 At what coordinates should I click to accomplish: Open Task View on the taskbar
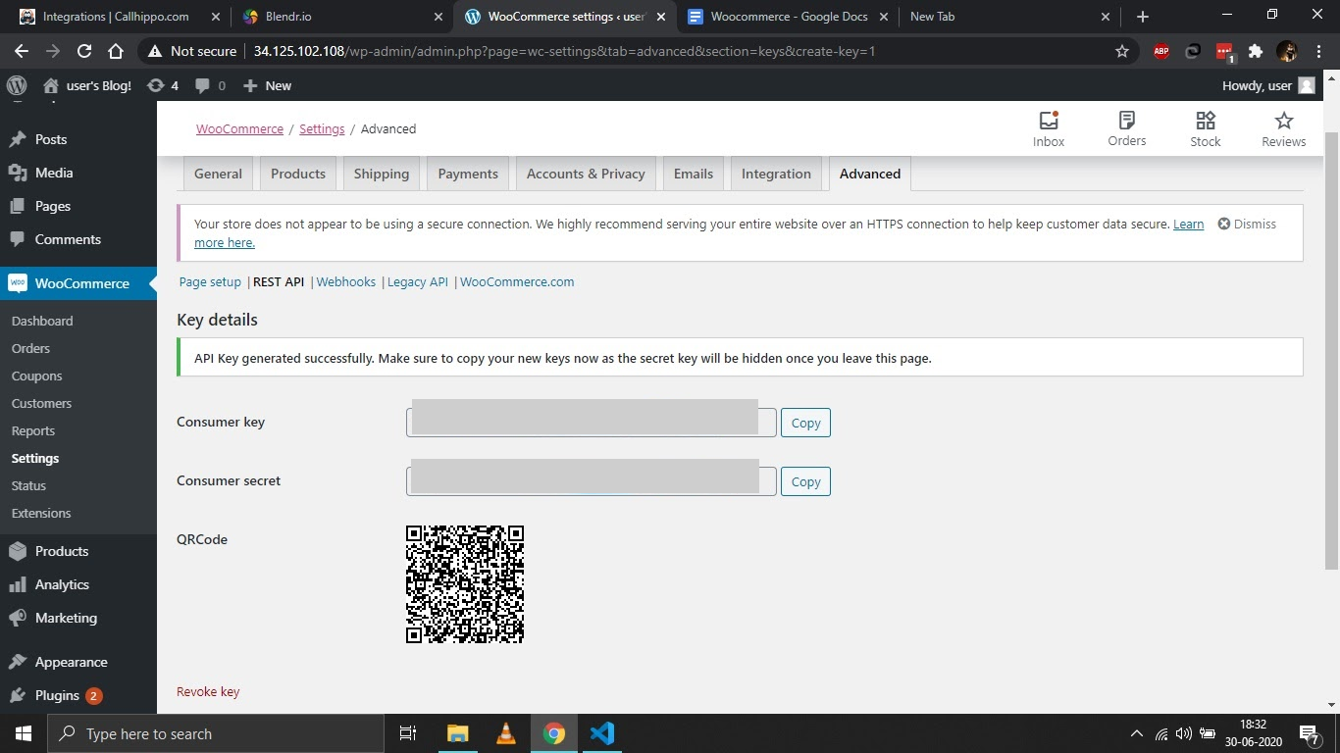click(408, 733)
